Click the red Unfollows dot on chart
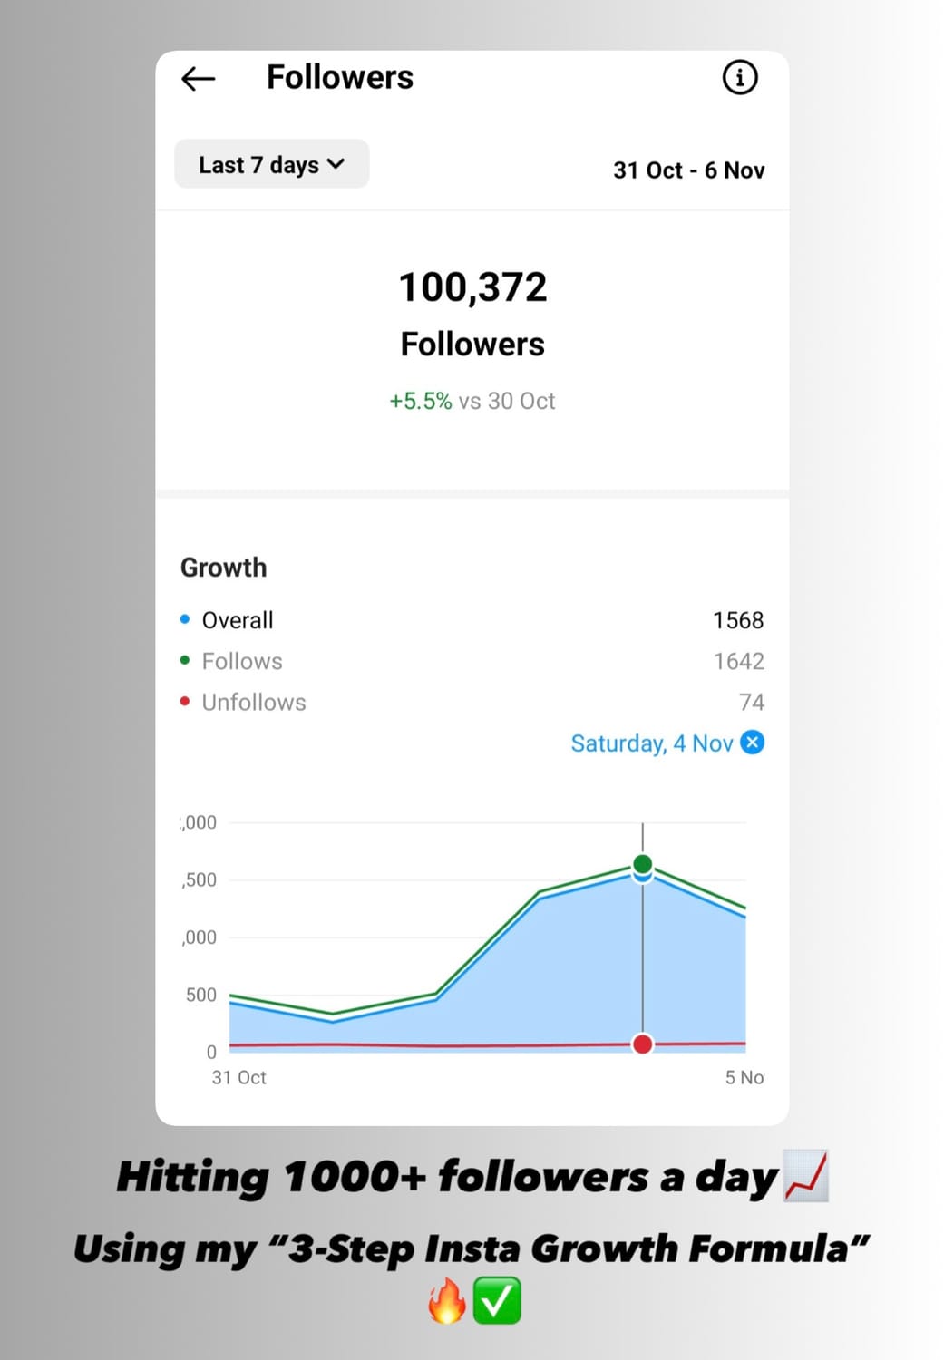 (643, 1044)
